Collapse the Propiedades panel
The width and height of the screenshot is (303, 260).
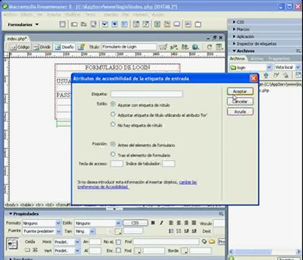[10, 214]
